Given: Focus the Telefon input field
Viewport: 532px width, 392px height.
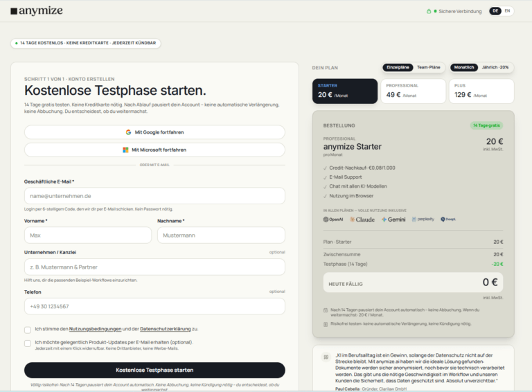Looking at the screenshot, I should pos(154,307).
